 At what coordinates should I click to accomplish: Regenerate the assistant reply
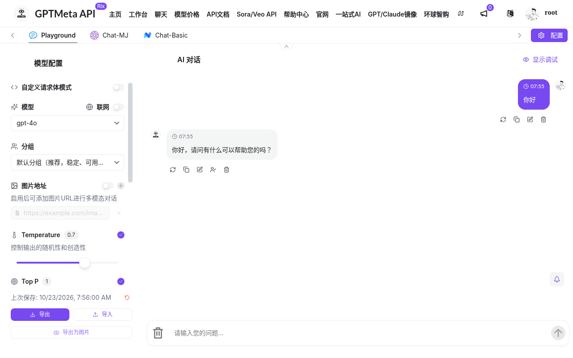pos(173,170)
